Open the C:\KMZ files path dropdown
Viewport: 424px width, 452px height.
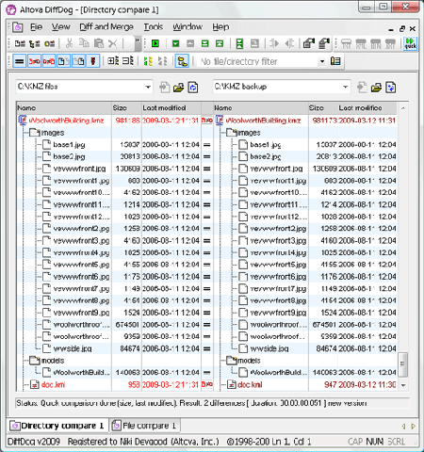pyautogui.click(x=148, y=87)
